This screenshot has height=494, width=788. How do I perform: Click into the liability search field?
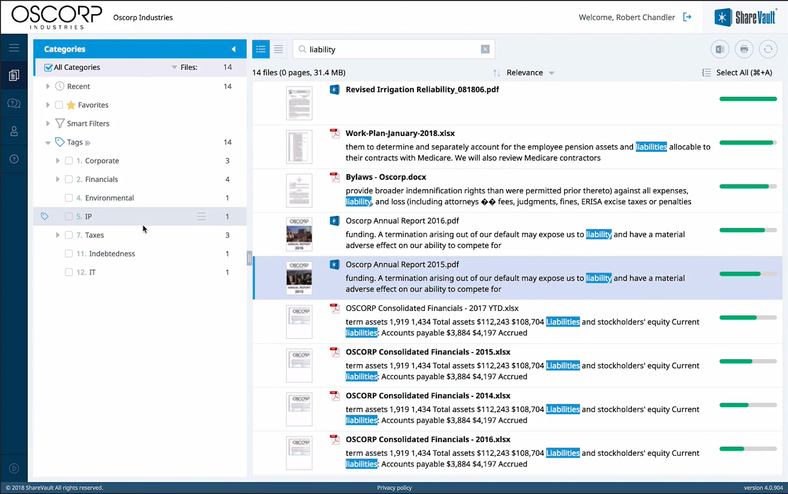[x=394, y=49]
